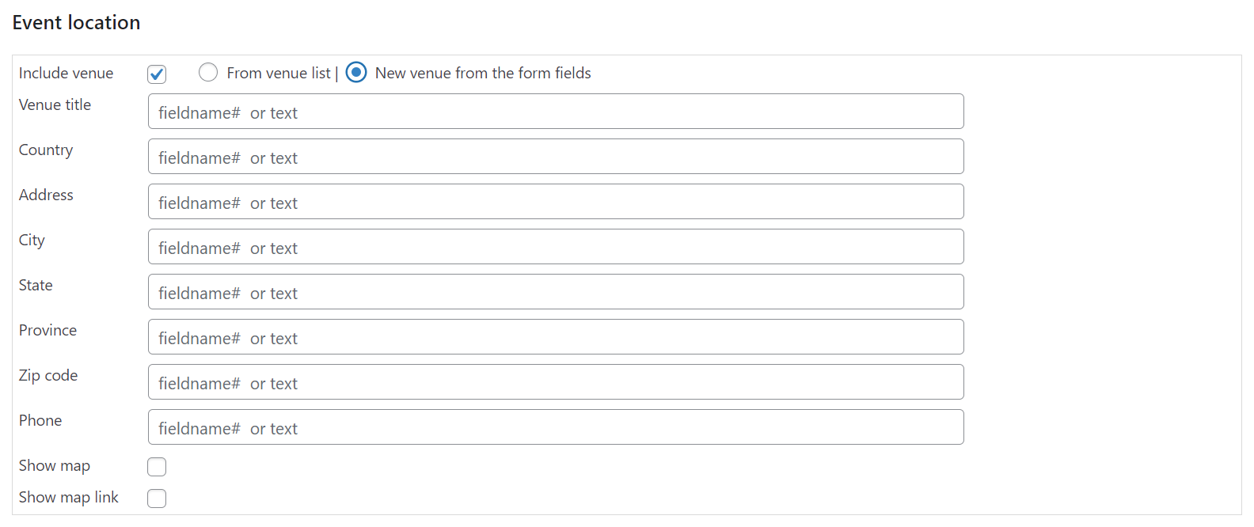Place cursor in the City field
This screenshot has width=1254, height=527.
[x=555, y=247]
